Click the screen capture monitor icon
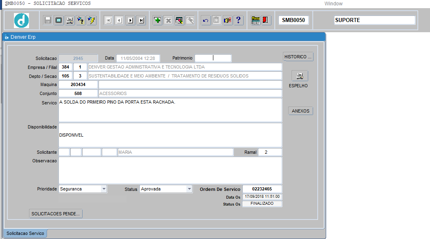This screenshot has width=430, height=239. coord(59,20)
